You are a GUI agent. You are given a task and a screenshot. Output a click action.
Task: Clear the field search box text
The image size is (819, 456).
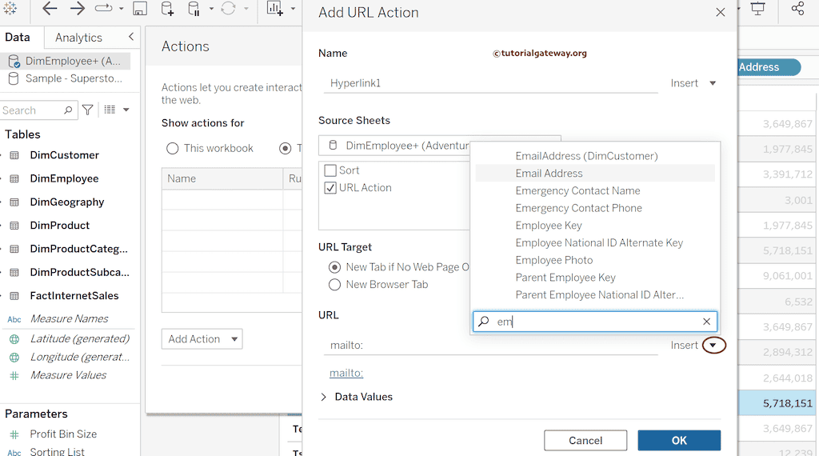click(x=706, y=322)
